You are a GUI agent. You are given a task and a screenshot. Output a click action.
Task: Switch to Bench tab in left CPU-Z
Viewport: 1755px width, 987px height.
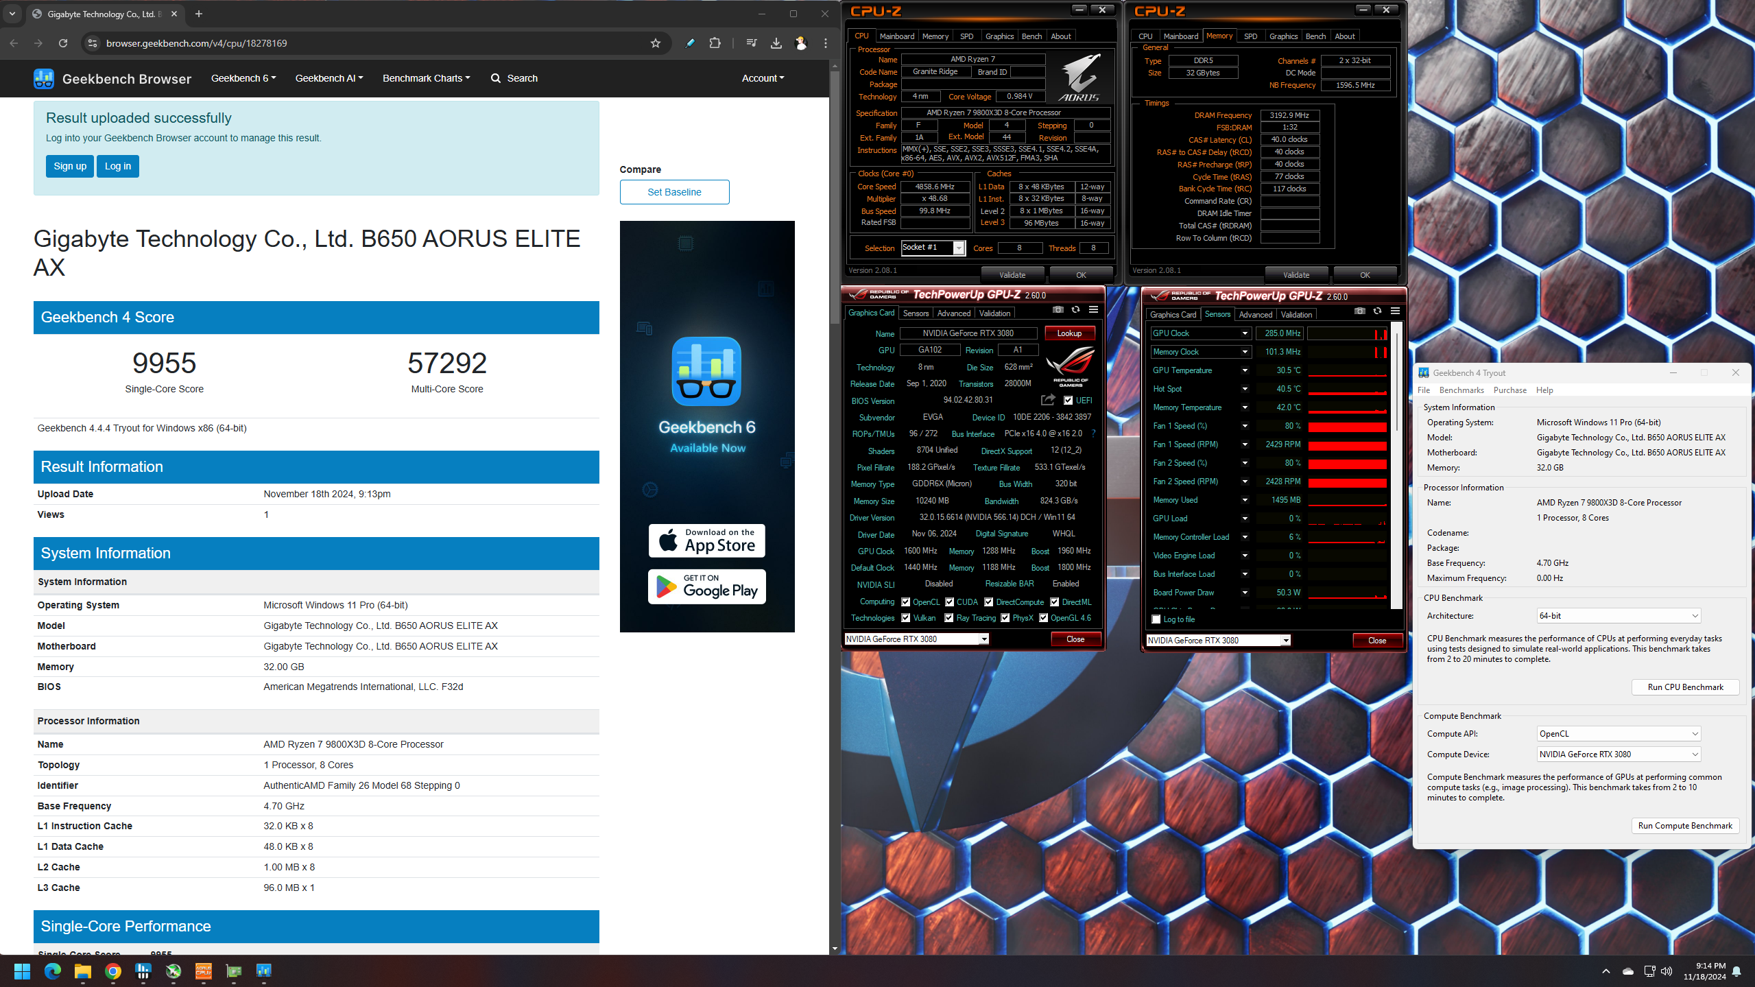point(1031,36)
